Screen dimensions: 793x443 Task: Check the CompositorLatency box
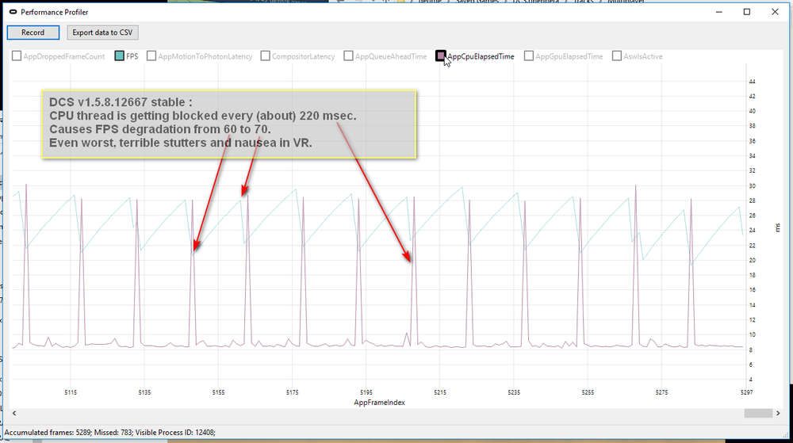click(265, 55)
